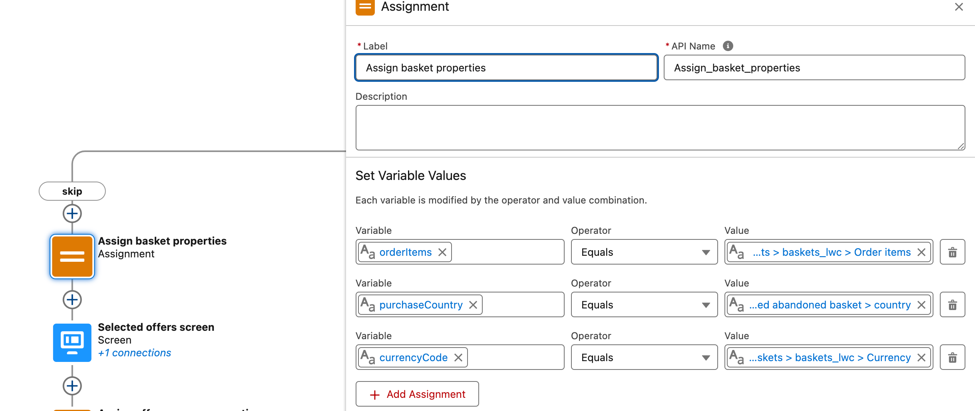
Task: Clear the Order items value pill
Action: tap(921, 252)
